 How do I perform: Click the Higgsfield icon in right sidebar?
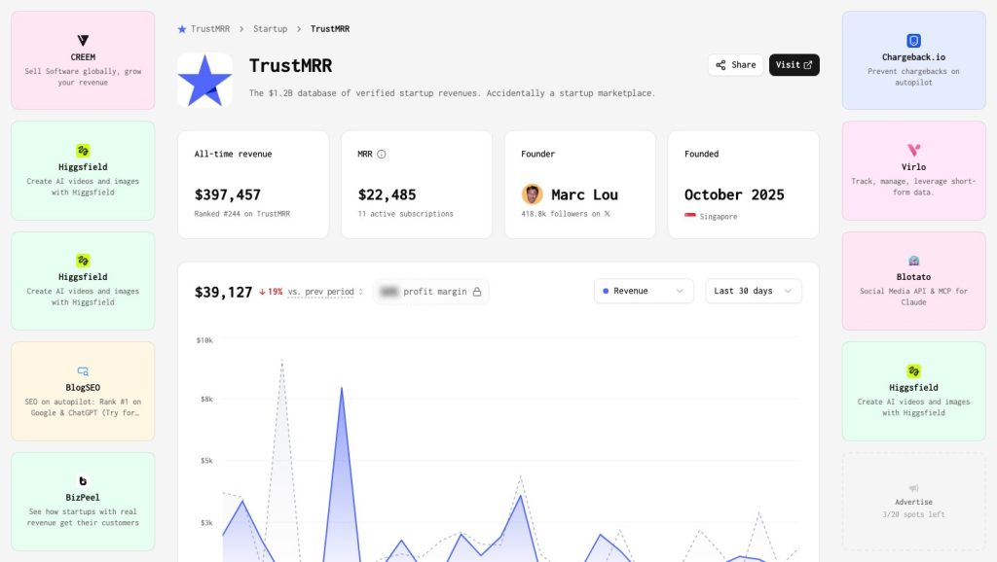(x=913, y=370)
